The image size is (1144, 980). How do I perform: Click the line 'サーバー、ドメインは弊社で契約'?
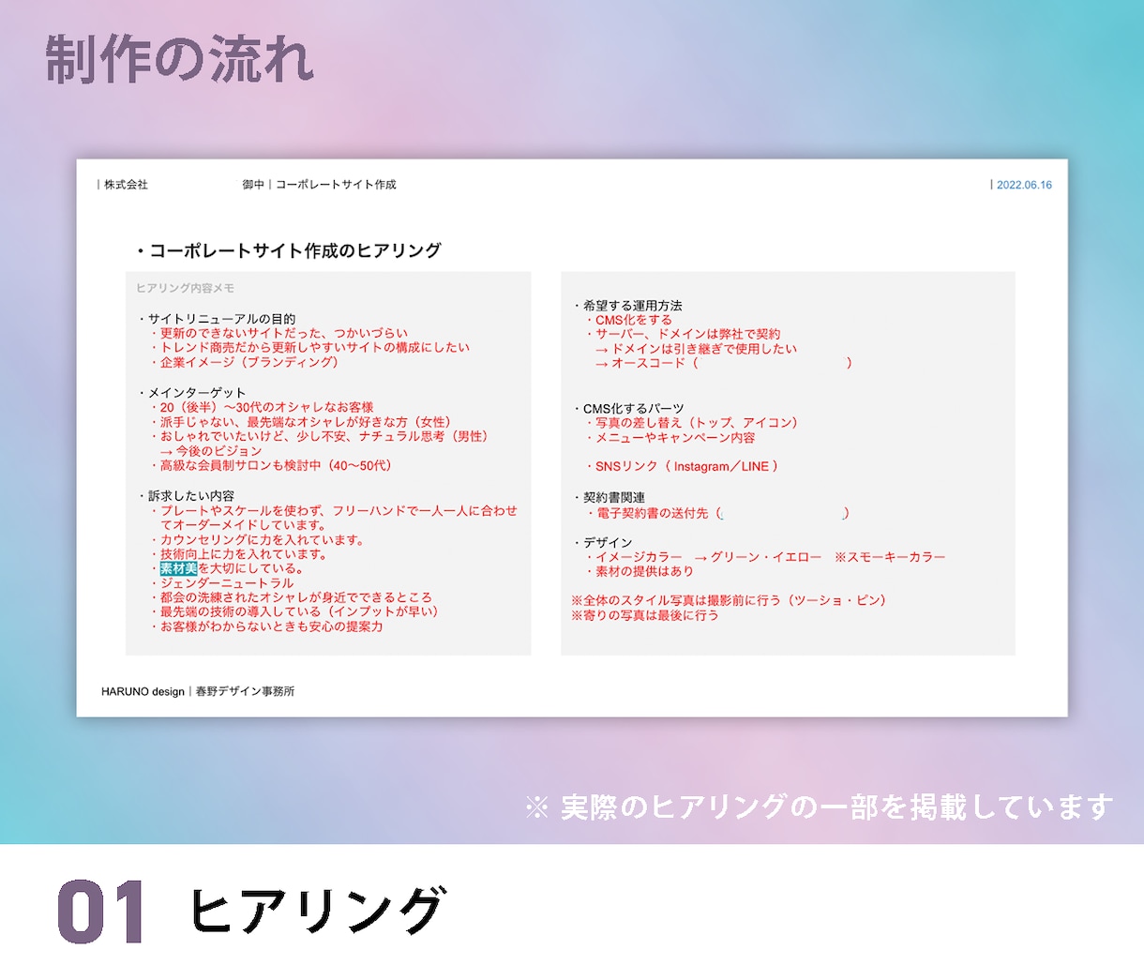687,334
